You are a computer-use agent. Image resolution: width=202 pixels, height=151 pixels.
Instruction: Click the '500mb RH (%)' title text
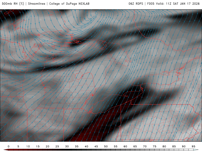click(13, 4)
